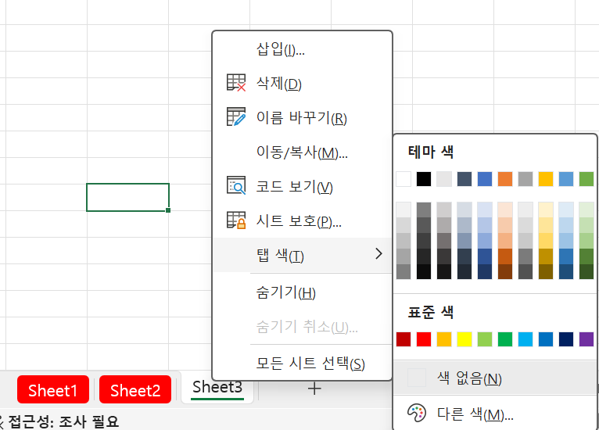599x430 pixels.
Task: Pick the bright red standard color swatch
Action: (x=424, y=339)
